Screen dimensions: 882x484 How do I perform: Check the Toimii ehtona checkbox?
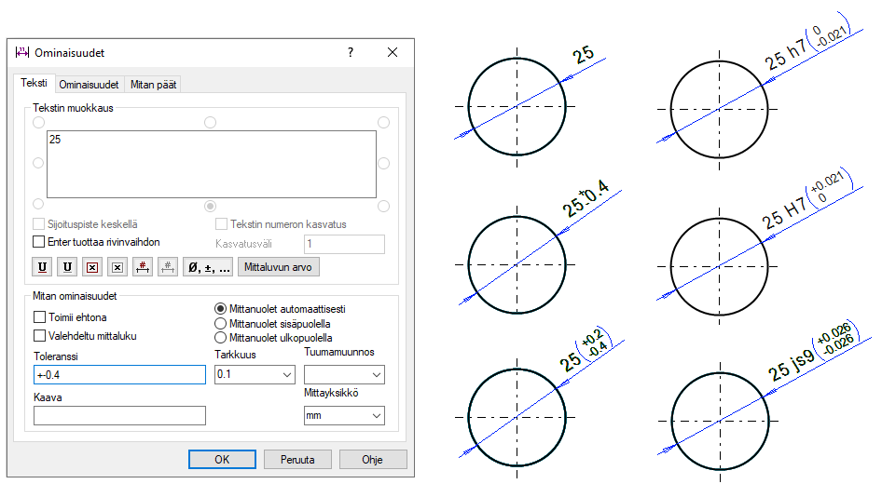click(x=39, y=317)
